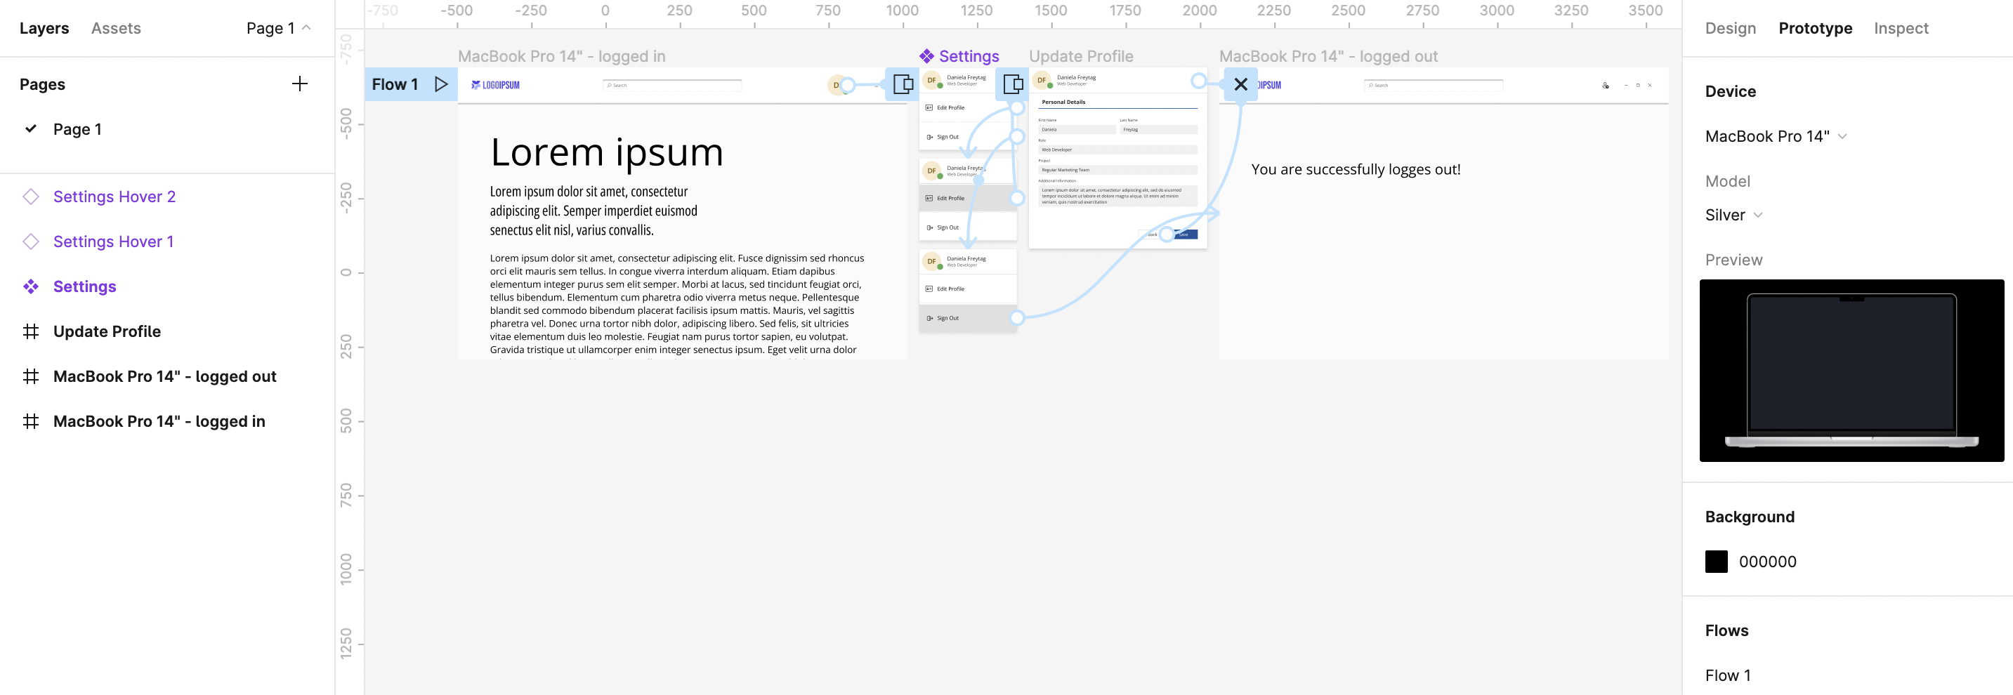Click LOGOIPSUM logo in logged in frame
The width and height of the screenshot is (2013, 695).
(495, 85)
